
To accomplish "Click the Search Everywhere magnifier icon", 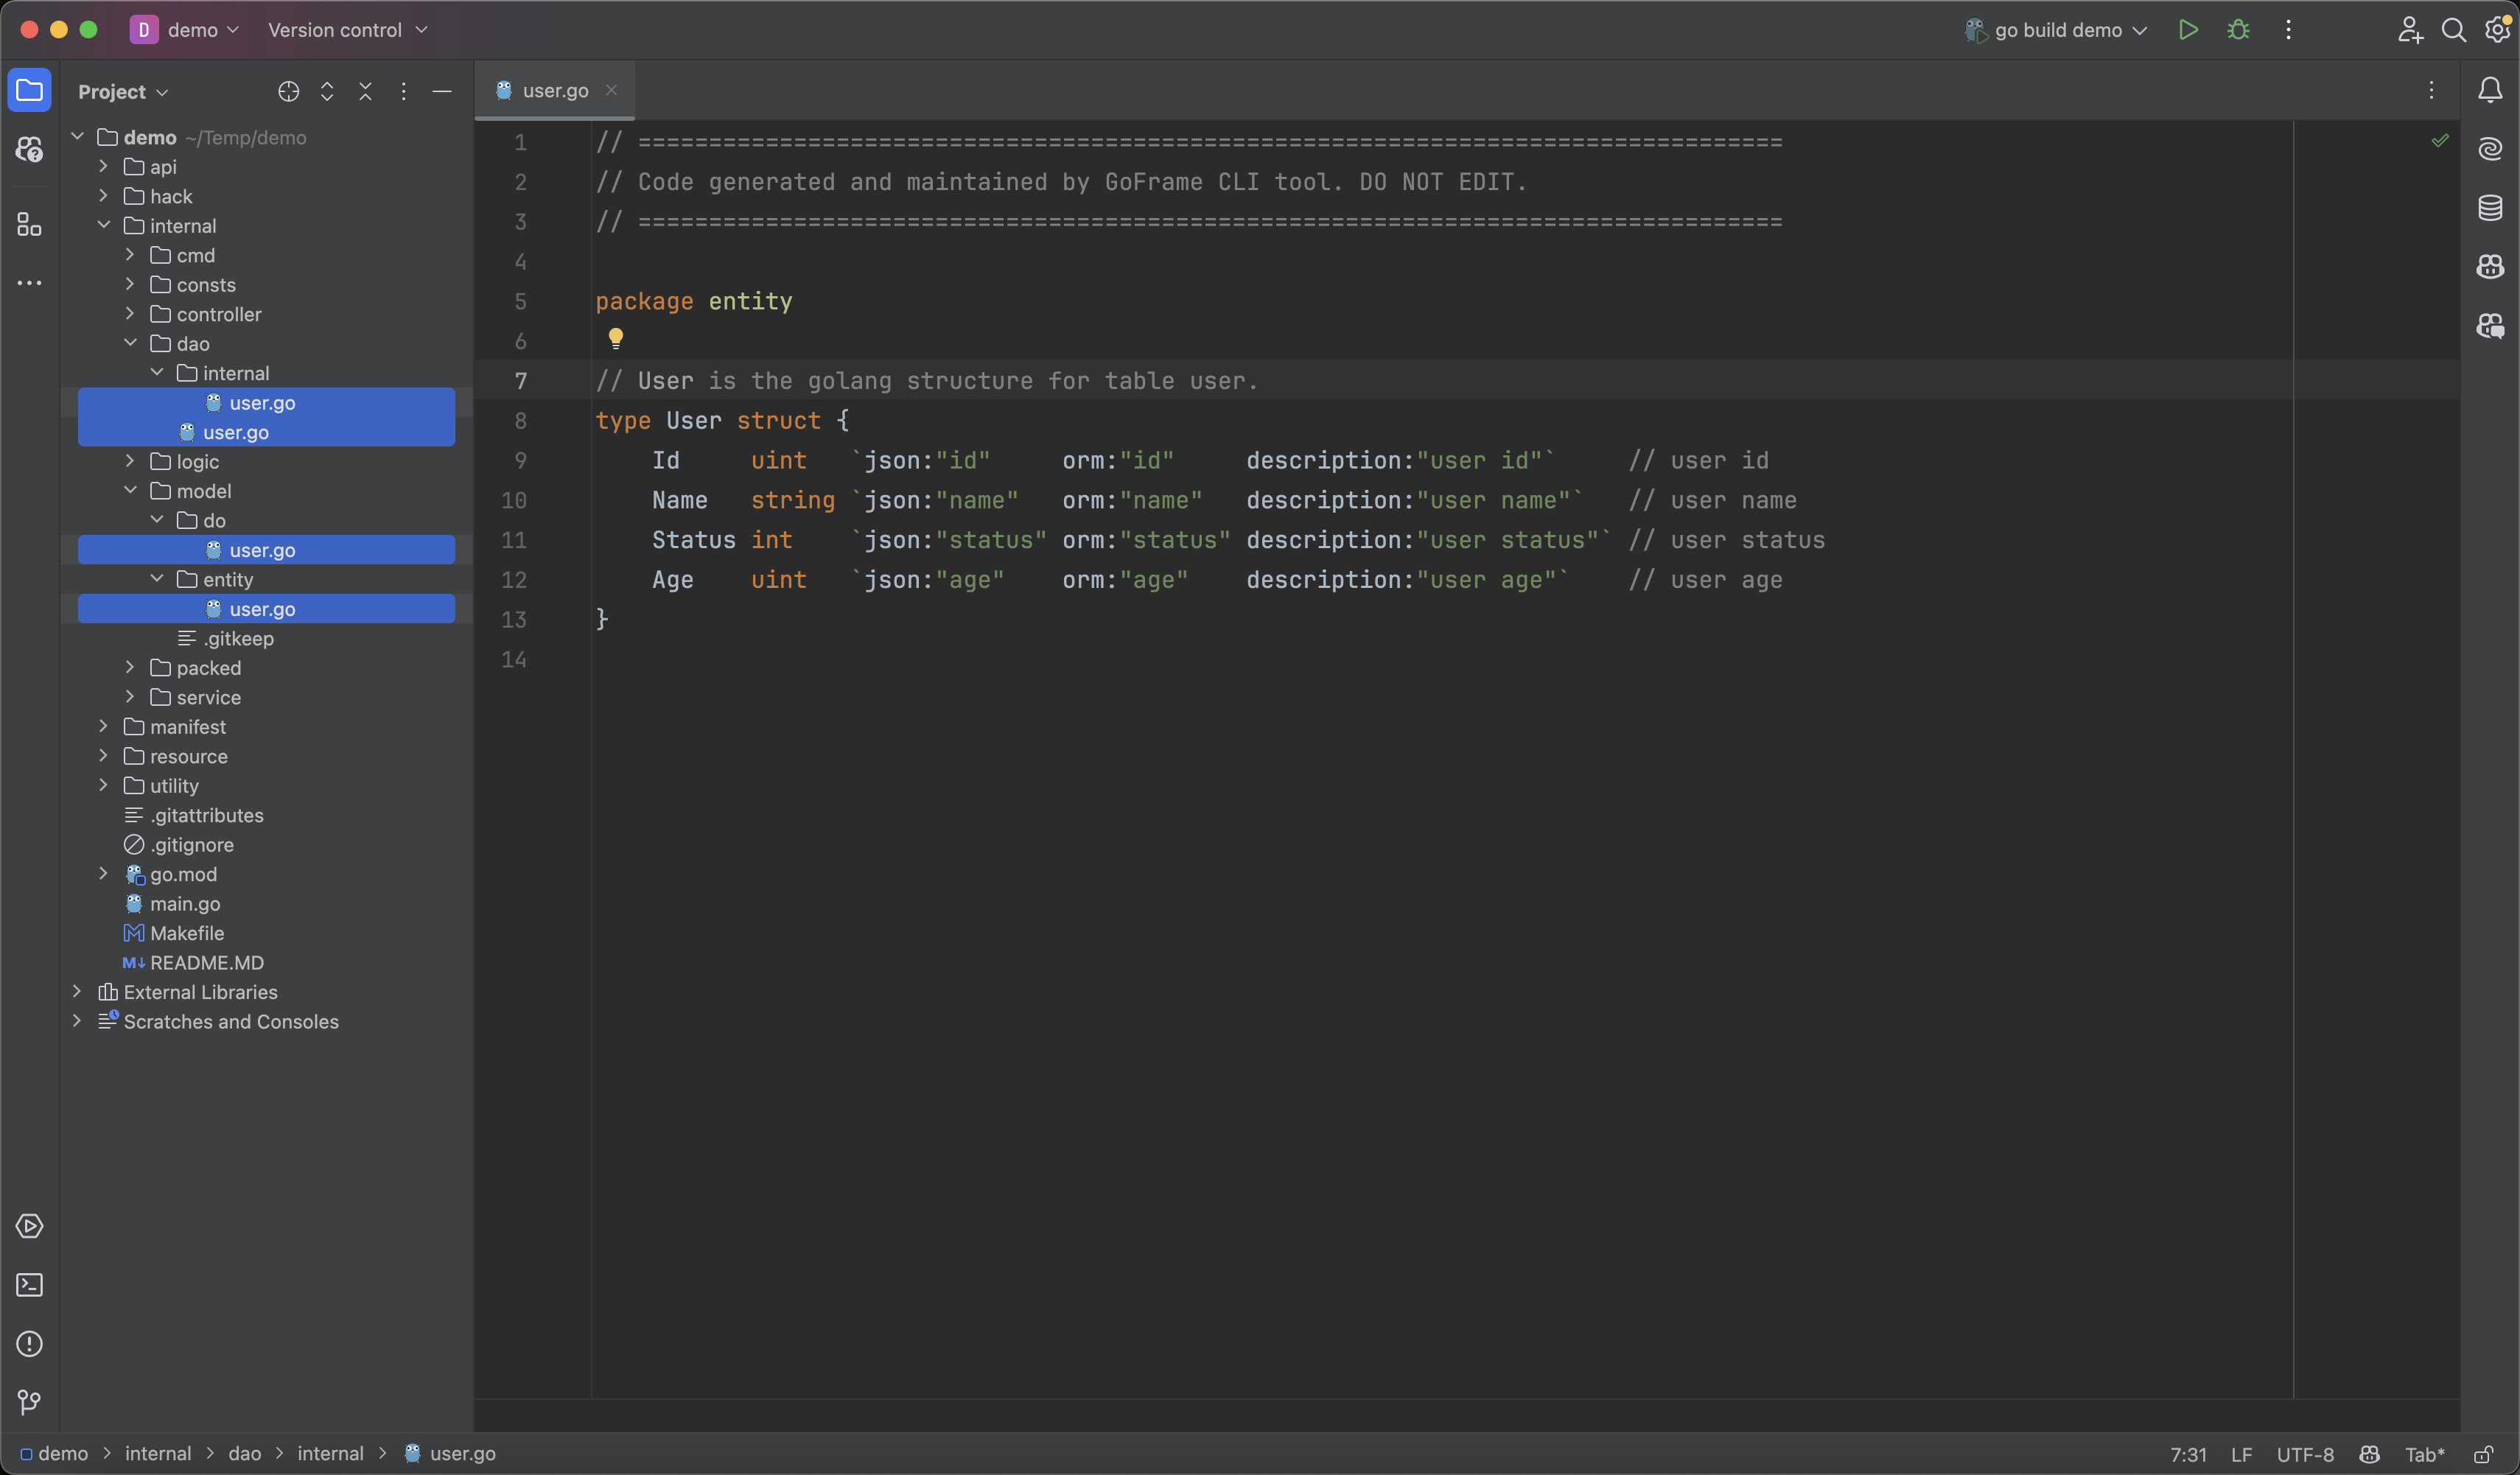I will pyautogui.click(x=2453, y=30).
